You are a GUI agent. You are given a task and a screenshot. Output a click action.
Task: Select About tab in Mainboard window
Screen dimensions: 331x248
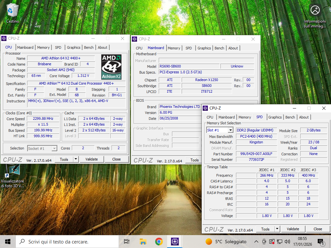(233, 48)
